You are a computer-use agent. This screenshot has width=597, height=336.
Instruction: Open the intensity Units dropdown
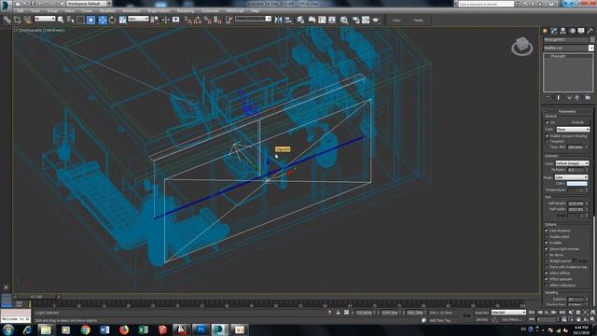pos(572,163)
